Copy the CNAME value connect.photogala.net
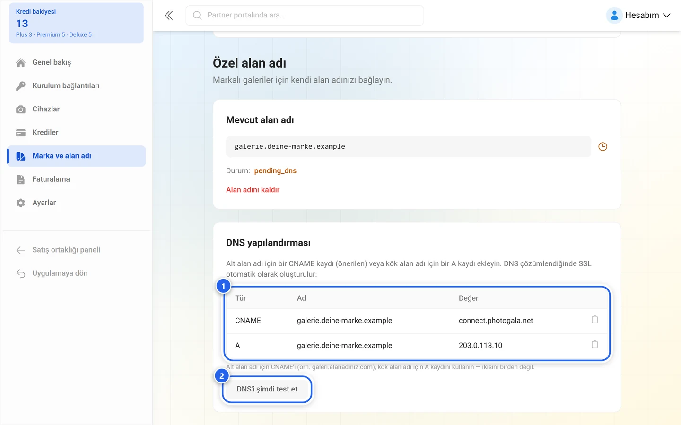 595,320
